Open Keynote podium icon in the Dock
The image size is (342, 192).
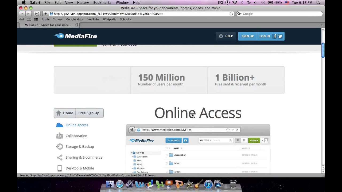(x=169, y=184)
